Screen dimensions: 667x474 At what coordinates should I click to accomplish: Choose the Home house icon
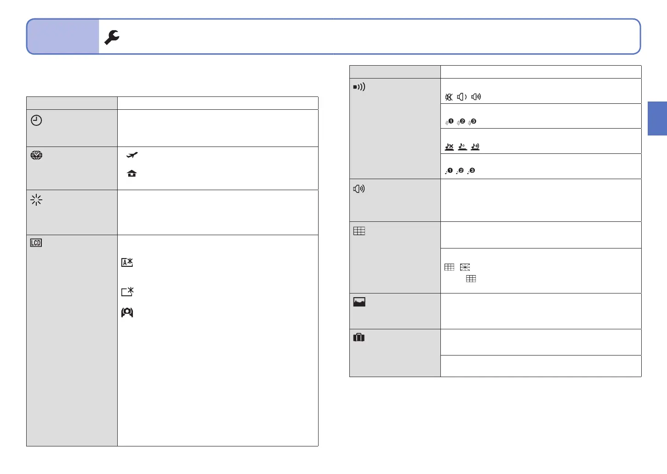click(x=132, y=174)
